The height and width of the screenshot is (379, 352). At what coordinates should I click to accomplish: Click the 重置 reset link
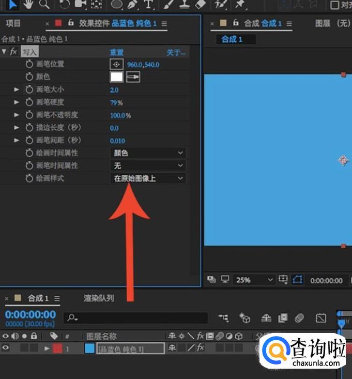[x=117, y=52]
